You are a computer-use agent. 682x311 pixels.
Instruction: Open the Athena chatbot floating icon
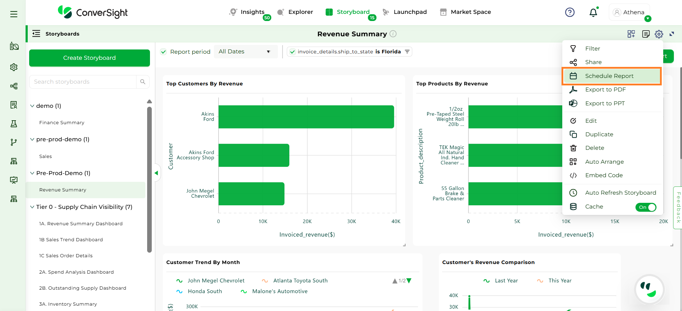pyautogui.click(x=649, y=290)
